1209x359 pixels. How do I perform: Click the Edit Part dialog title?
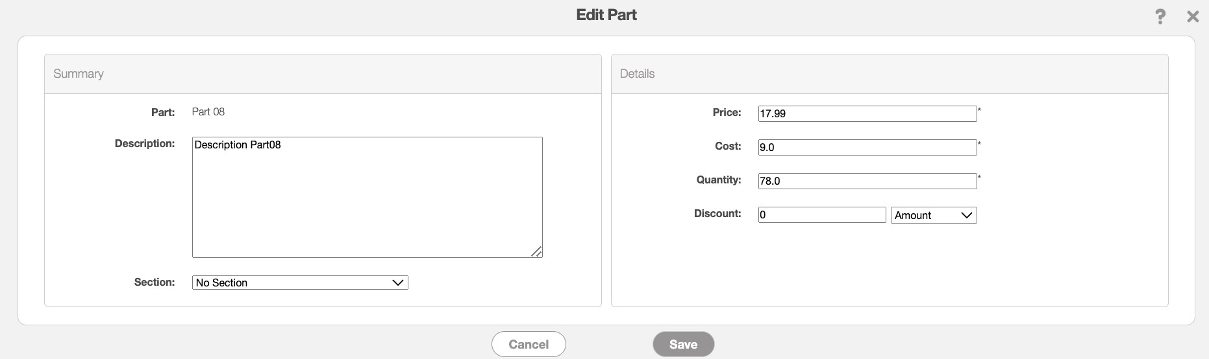(x=606, y=15)
